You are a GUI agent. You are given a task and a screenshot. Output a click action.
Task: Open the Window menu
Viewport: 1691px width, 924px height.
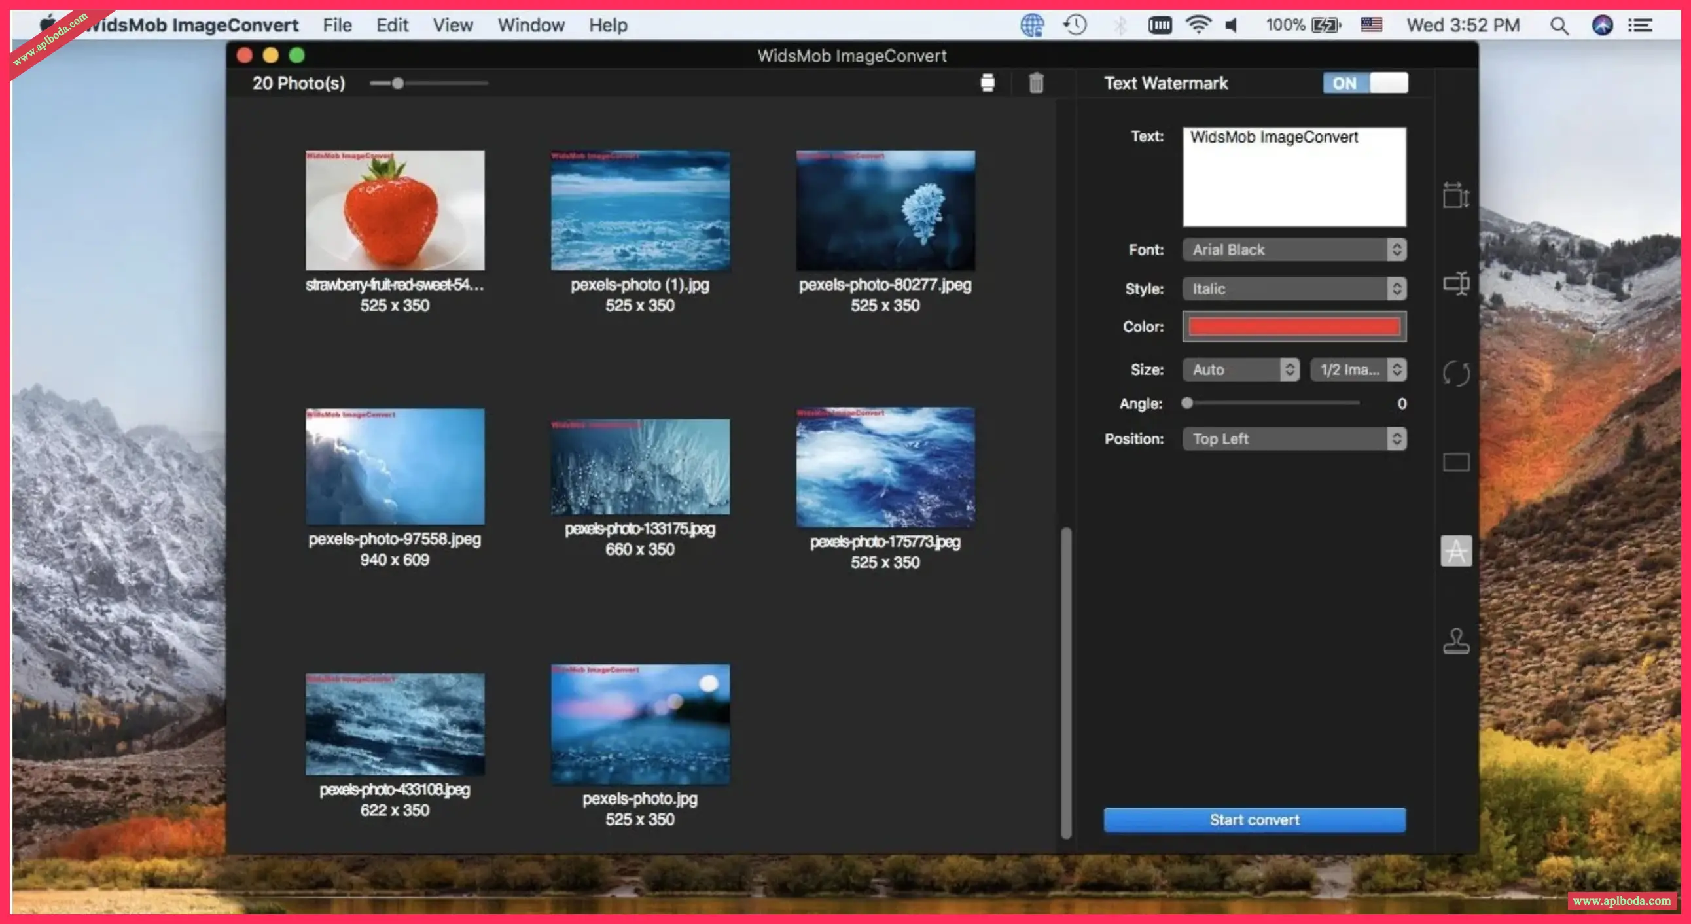531,25
